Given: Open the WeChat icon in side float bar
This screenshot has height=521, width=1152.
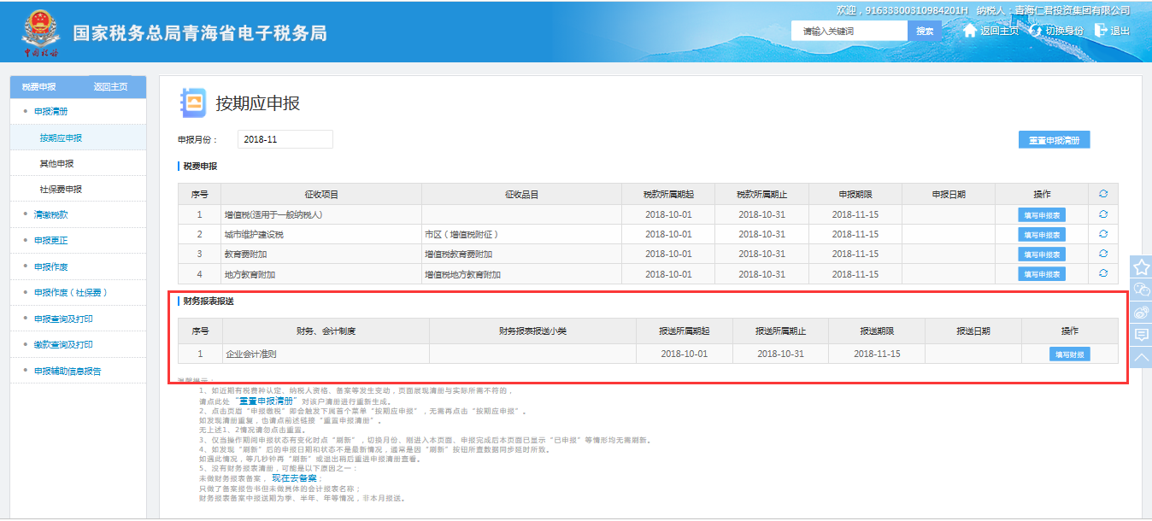Looking at the screenshot, I should coord(1141,290).
